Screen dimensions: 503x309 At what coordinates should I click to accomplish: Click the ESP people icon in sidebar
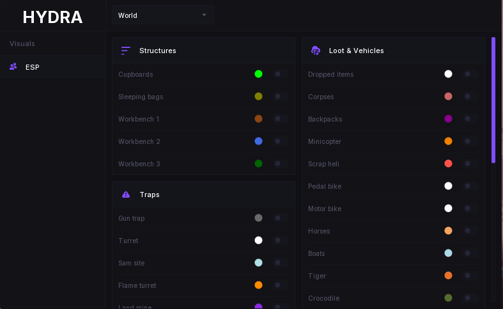click(13, 67)
